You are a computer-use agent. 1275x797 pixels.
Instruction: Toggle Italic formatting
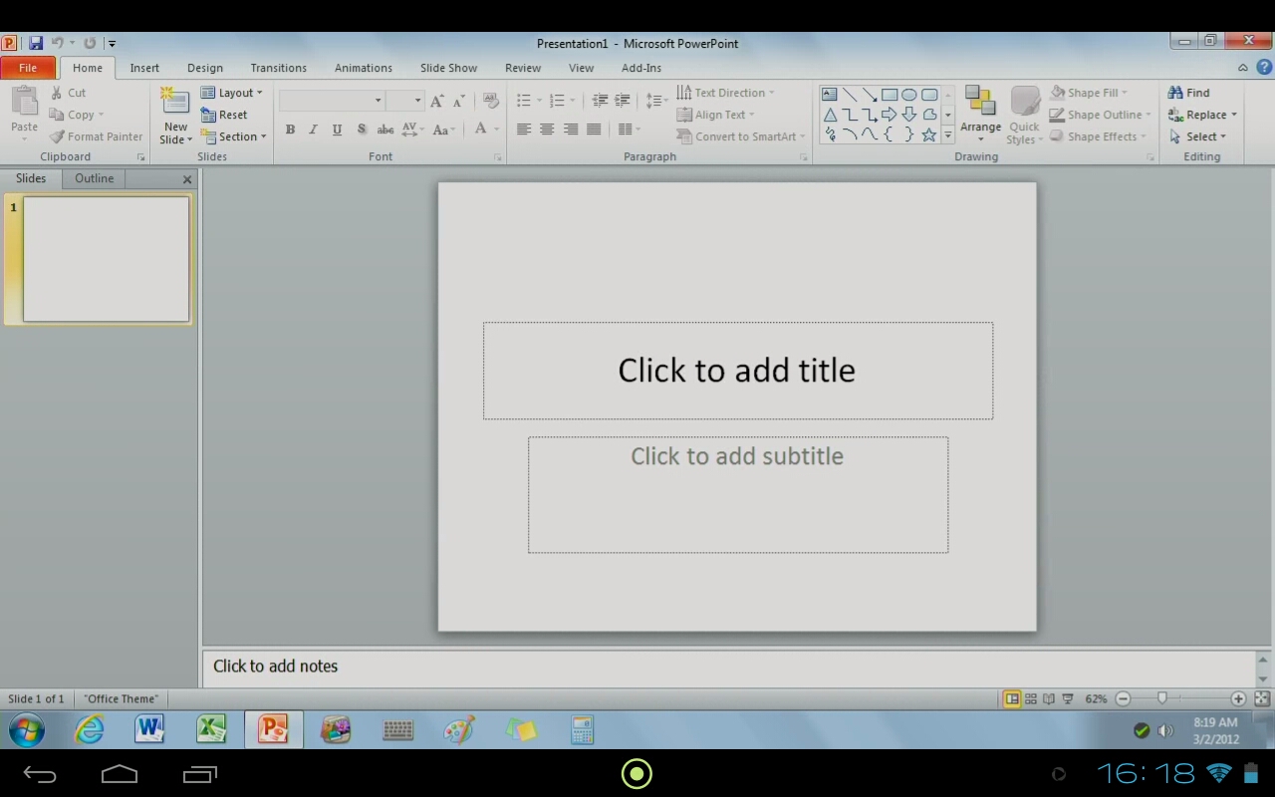(313, 130)
